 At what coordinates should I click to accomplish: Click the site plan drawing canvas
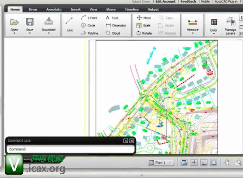pos(157,97)
